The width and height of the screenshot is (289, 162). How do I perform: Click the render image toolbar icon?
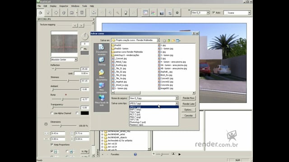(162, 13)
